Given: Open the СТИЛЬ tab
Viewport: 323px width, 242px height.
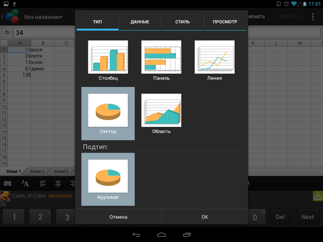Looking at the screenshot, I should coord(183,22).
